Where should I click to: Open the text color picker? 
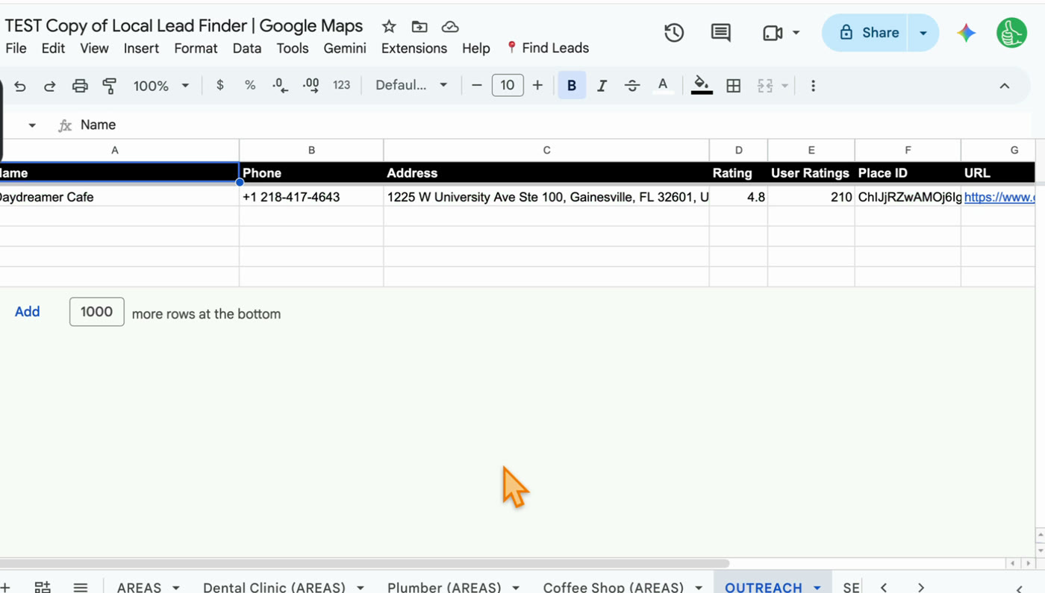pos(663,86)
